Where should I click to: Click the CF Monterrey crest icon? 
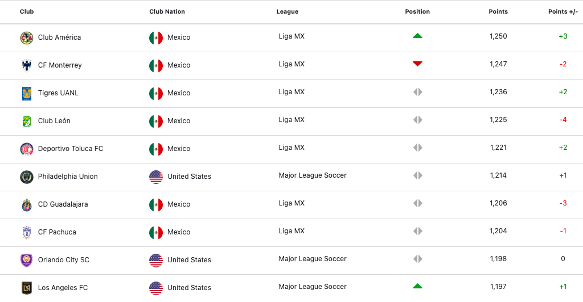27,65
